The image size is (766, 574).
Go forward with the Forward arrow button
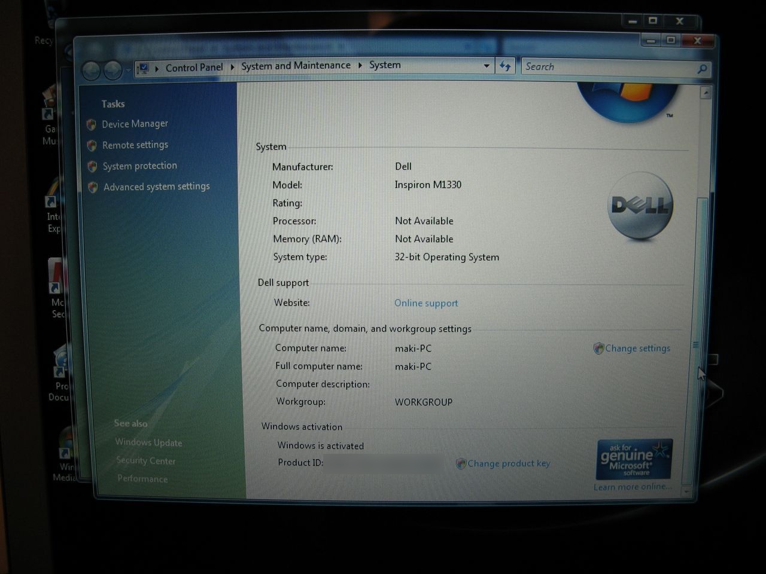[x=113, y=71]
